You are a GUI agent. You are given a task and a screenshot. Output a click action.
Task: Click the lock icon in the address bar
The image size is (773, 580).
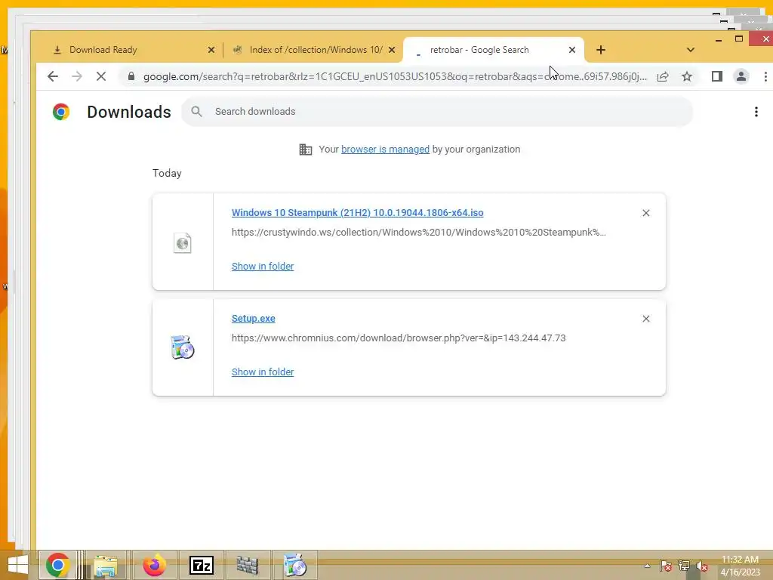(131, 76)
